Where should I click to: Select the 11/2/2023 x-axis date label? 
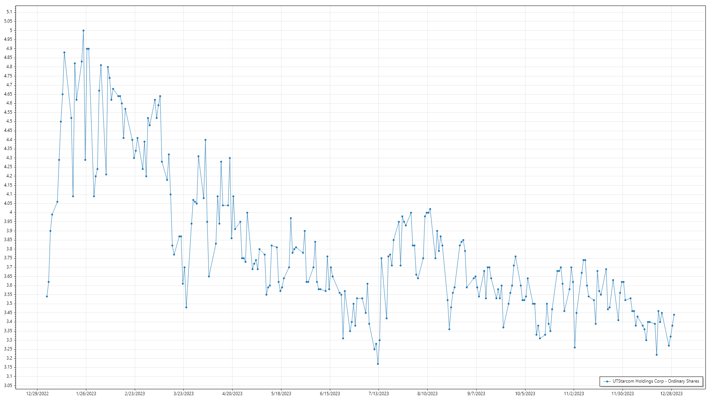tap(574, 394)
